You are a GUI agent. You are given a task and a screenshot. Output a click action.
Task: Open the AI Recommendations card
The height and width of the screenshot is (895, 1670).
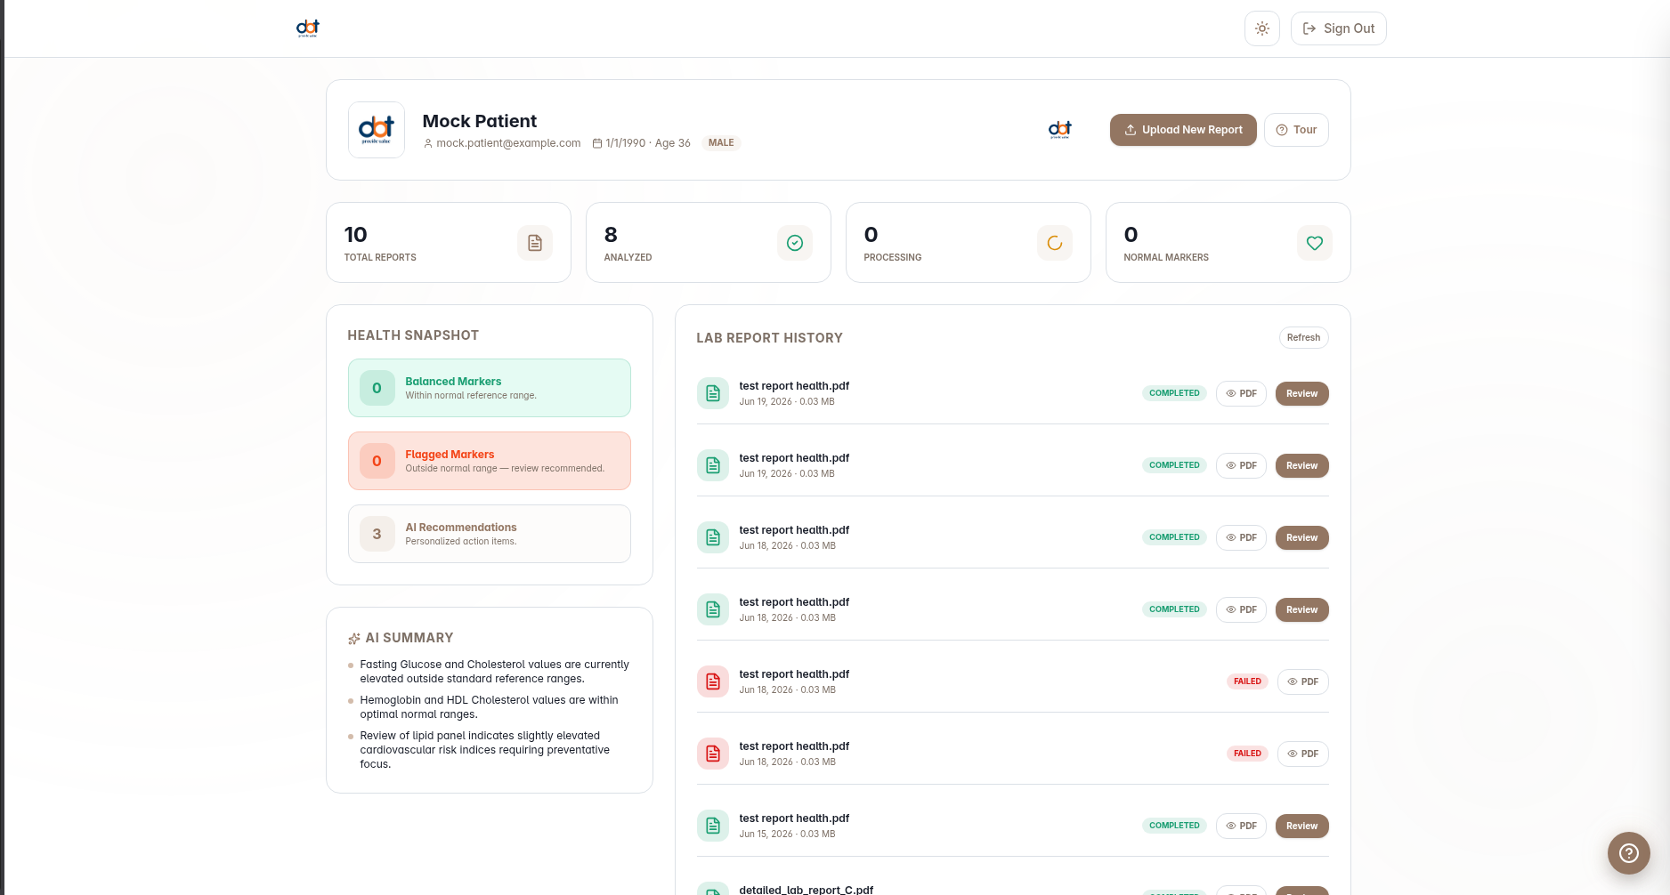[x=490, y=534]
